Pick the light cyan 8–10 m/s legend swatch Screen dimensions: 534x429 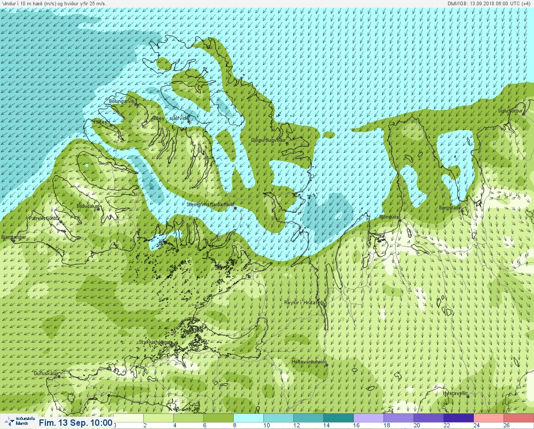[248, 418]
